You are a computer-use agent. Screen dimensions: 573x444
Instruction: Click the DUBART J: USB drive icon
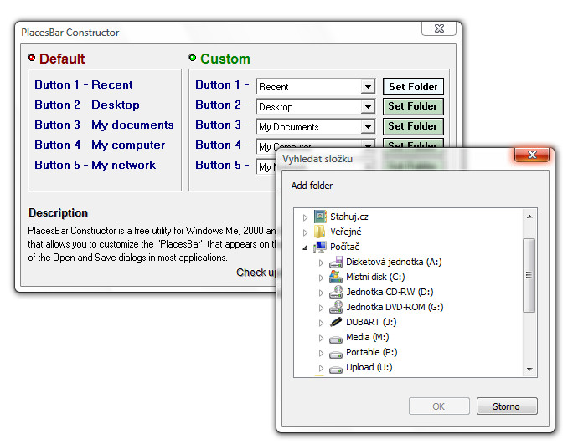pyautogui.click(x=336, y=322)
